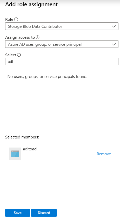Click the Assign access to label
Screen dimensions: 120x220
20,37
